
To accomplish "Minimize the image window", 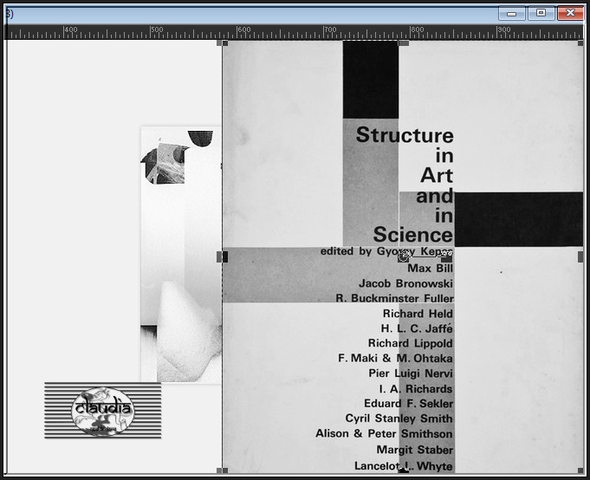I will click(x=511, y=13).
